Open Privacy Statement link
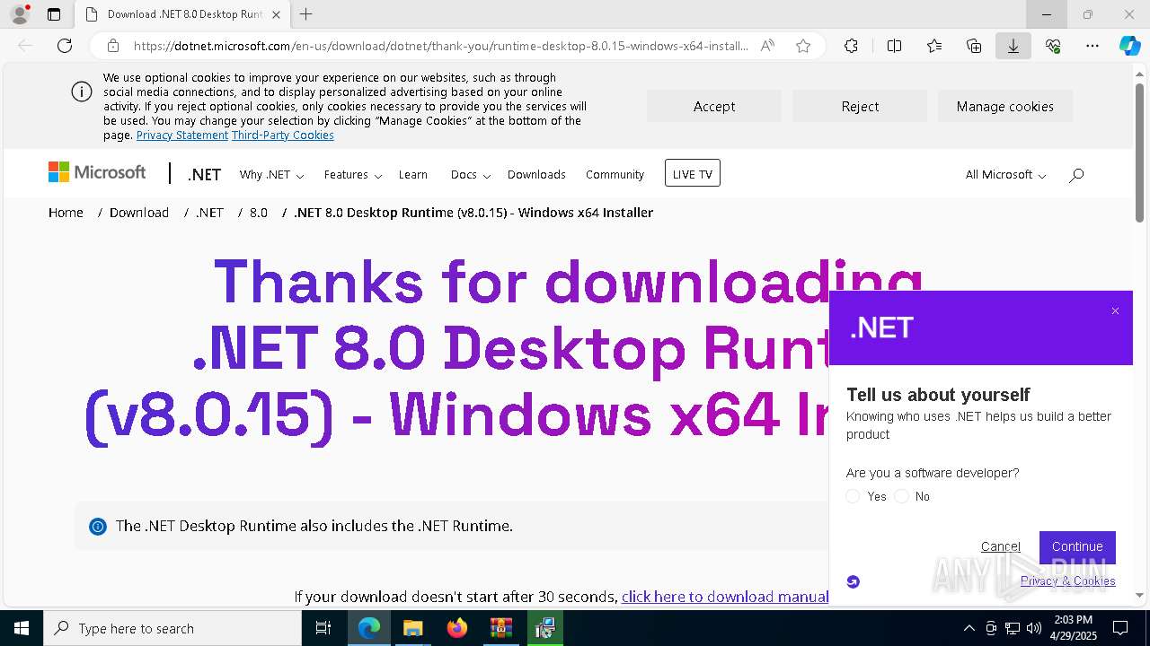 tap(182, 135)
